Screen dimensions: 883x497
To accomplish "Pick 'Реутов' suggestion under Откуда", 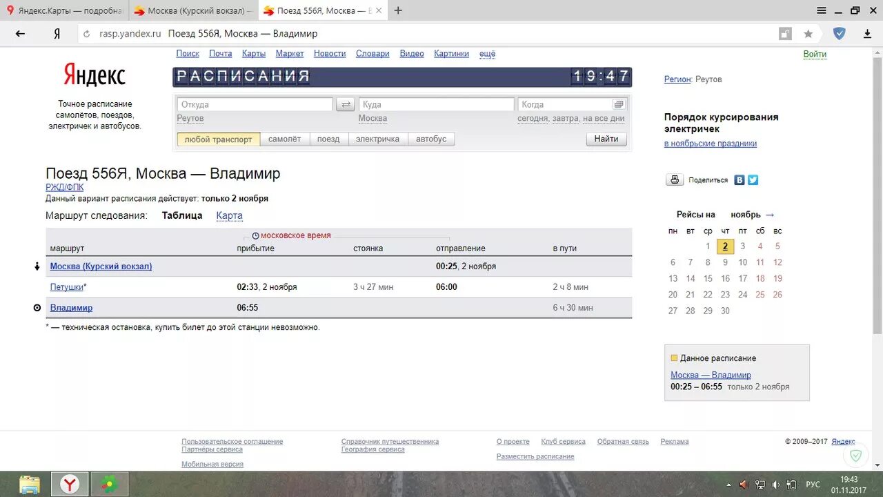I will tap(190, 118).
